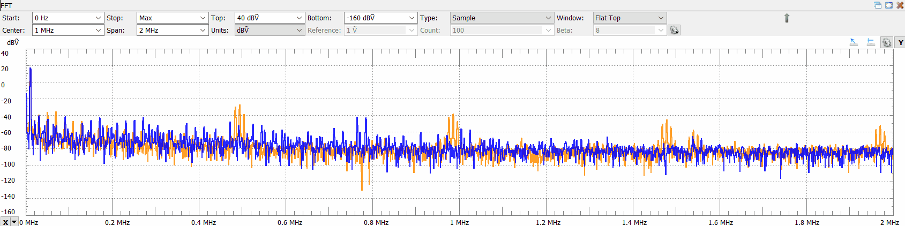Expand the Bottom dropdown showing -160 dBV
905x226 pixels.
[x=412, y=18]
